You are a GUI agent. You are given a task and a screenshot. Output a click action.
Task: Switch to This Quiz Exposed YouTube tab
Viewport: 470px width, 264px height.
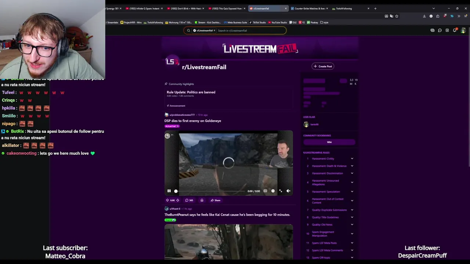pyautogui.click(x=227, y=8)
